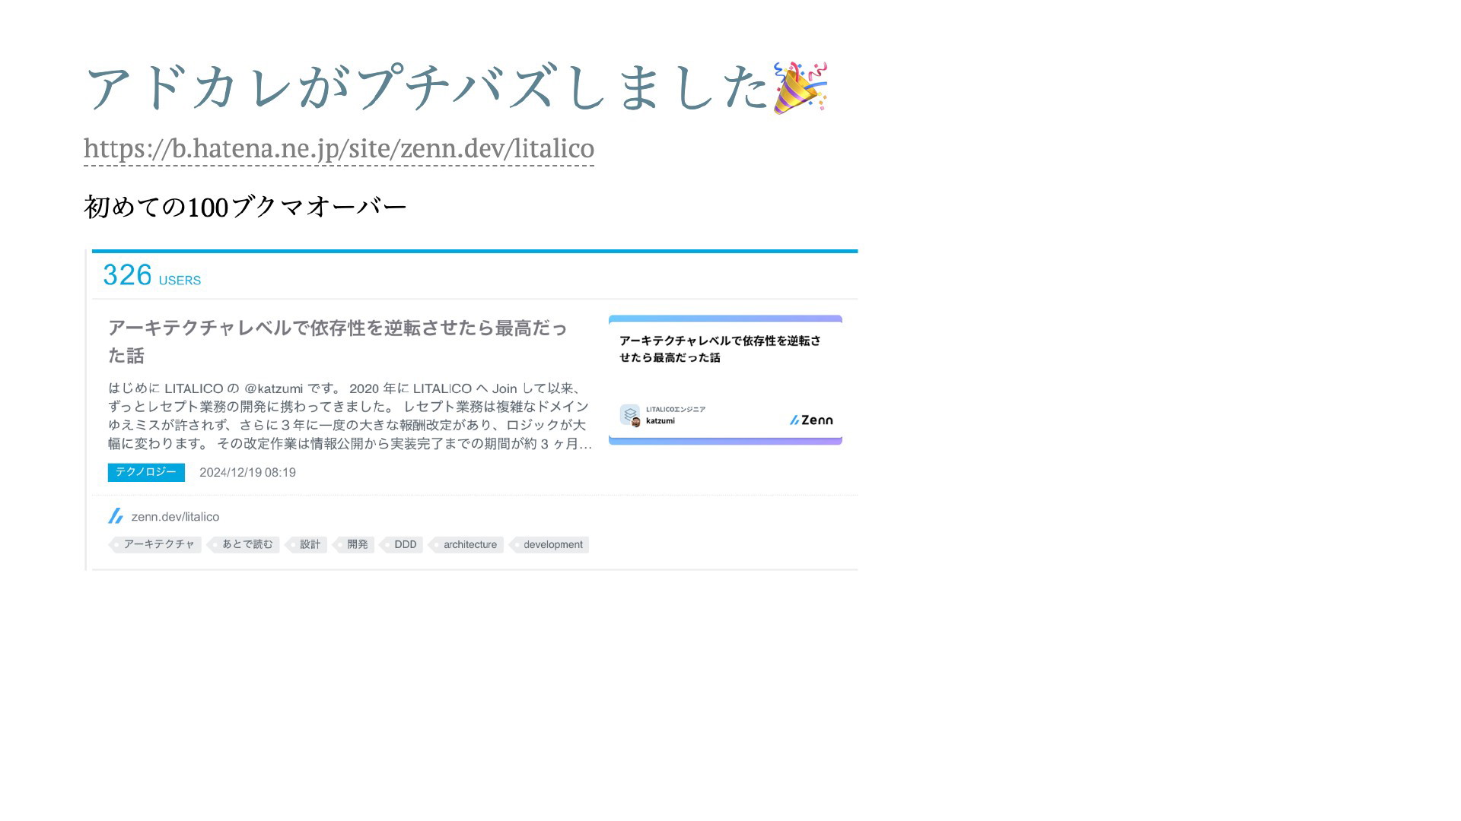Open the b.hatena.ne.jp/site/zenn.dev/litalico link
This screenshot has width=1461, height=821.
339,148
